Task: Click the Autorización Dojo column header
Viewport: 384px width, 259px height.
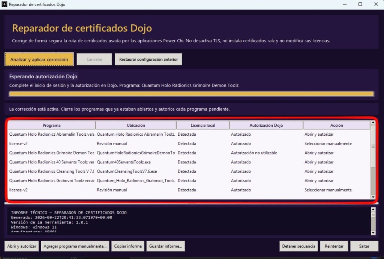Action: tap(266, 125)
